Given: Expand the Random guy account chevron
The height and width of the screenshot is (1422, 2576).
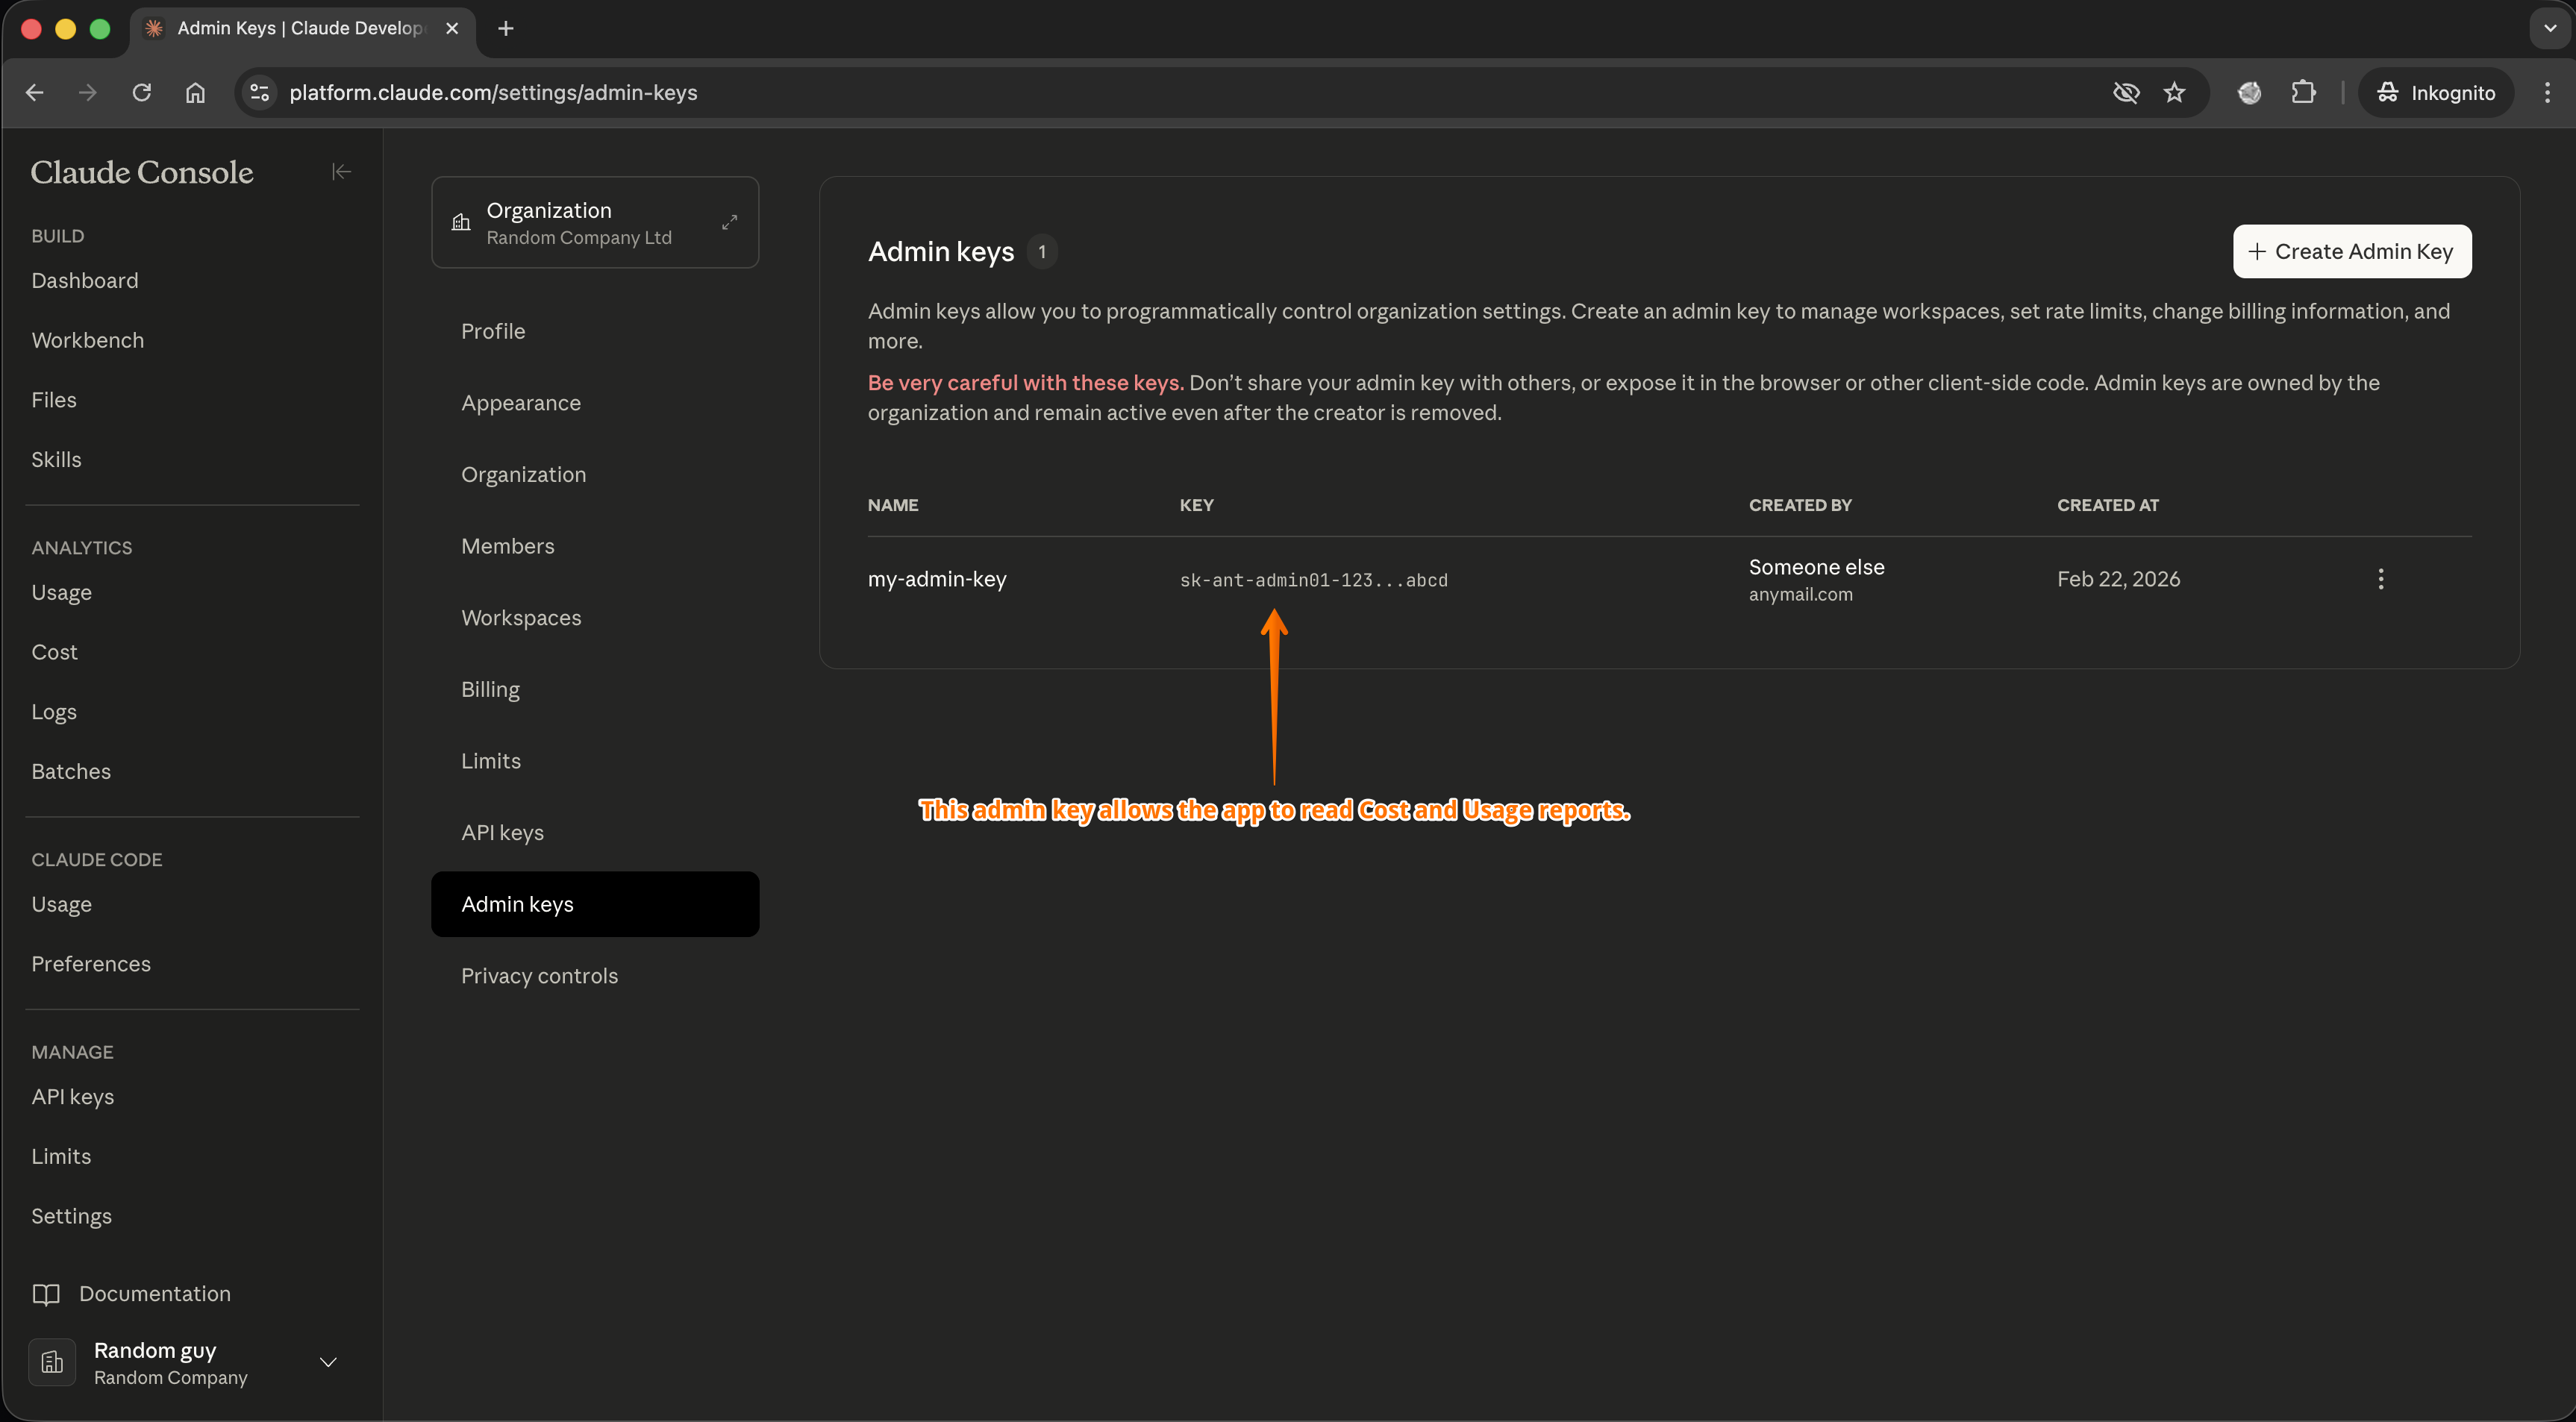Looking at the screenshot, I should click(328, 1362).
